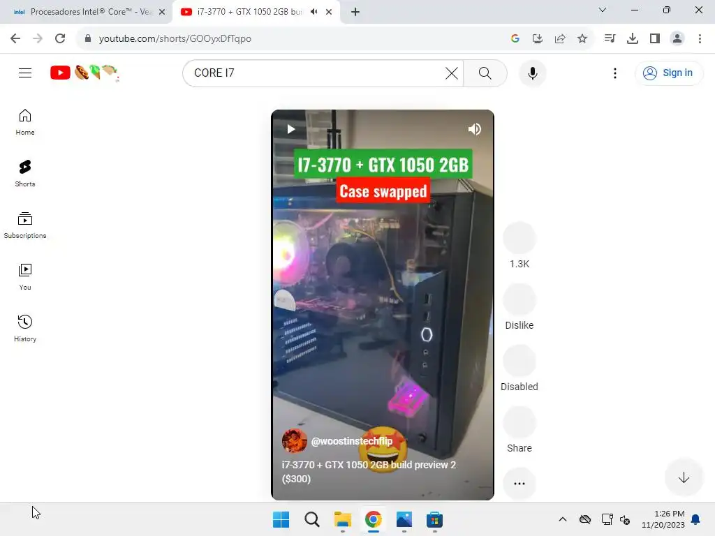Image resolution: width=715 pixels, height=536 pixels.
Task: Open a new browser tab
Action: coord(355,12)
